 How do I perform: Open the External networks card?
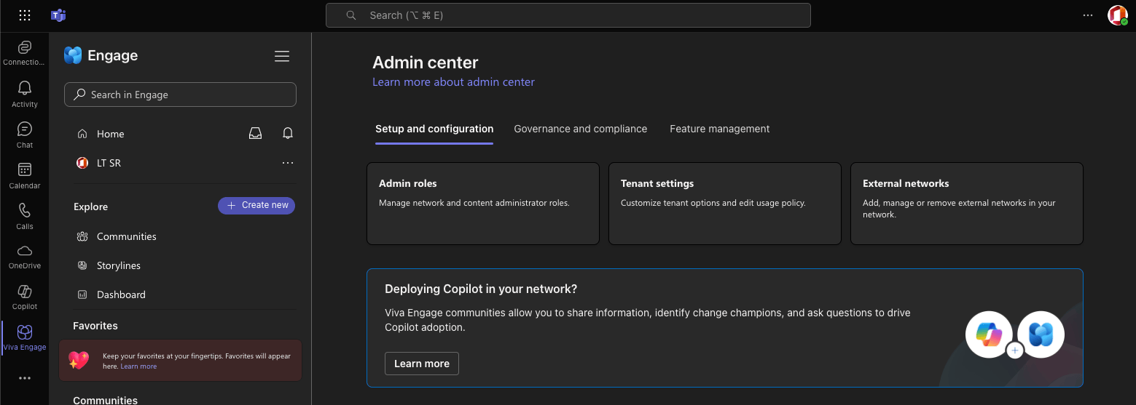(x=967, y=204)
